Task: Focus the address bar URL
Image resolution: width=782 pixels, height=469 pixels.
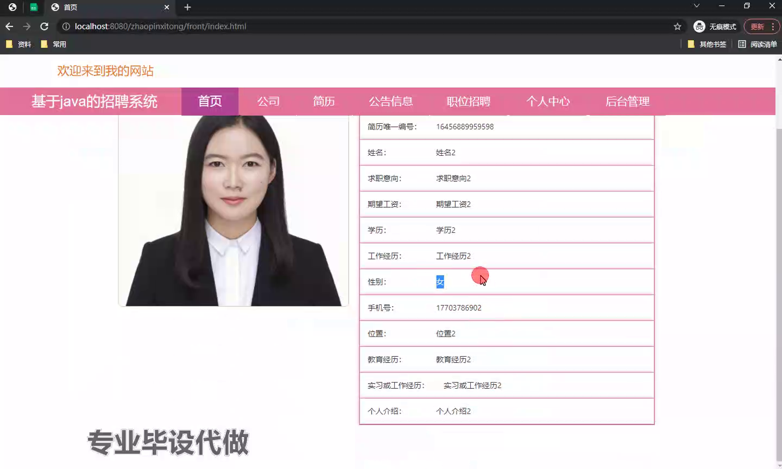Action: pyautogui.click(x=160, y=26)
